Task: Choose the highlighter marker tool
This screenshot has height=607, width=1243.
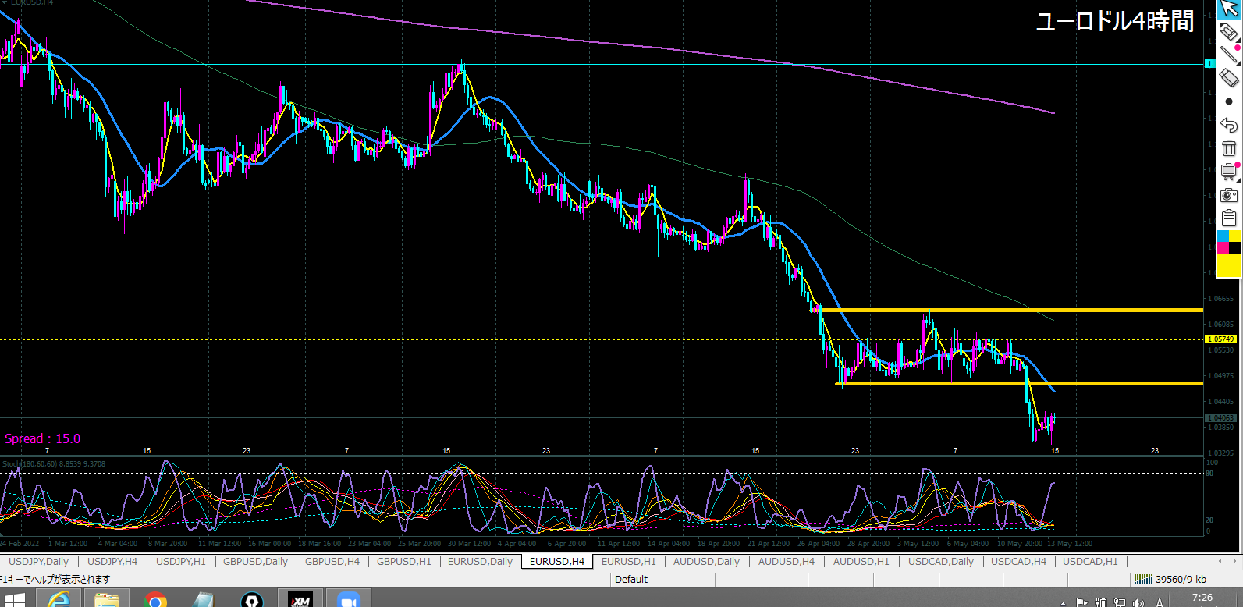Action: pos(1228,32)
